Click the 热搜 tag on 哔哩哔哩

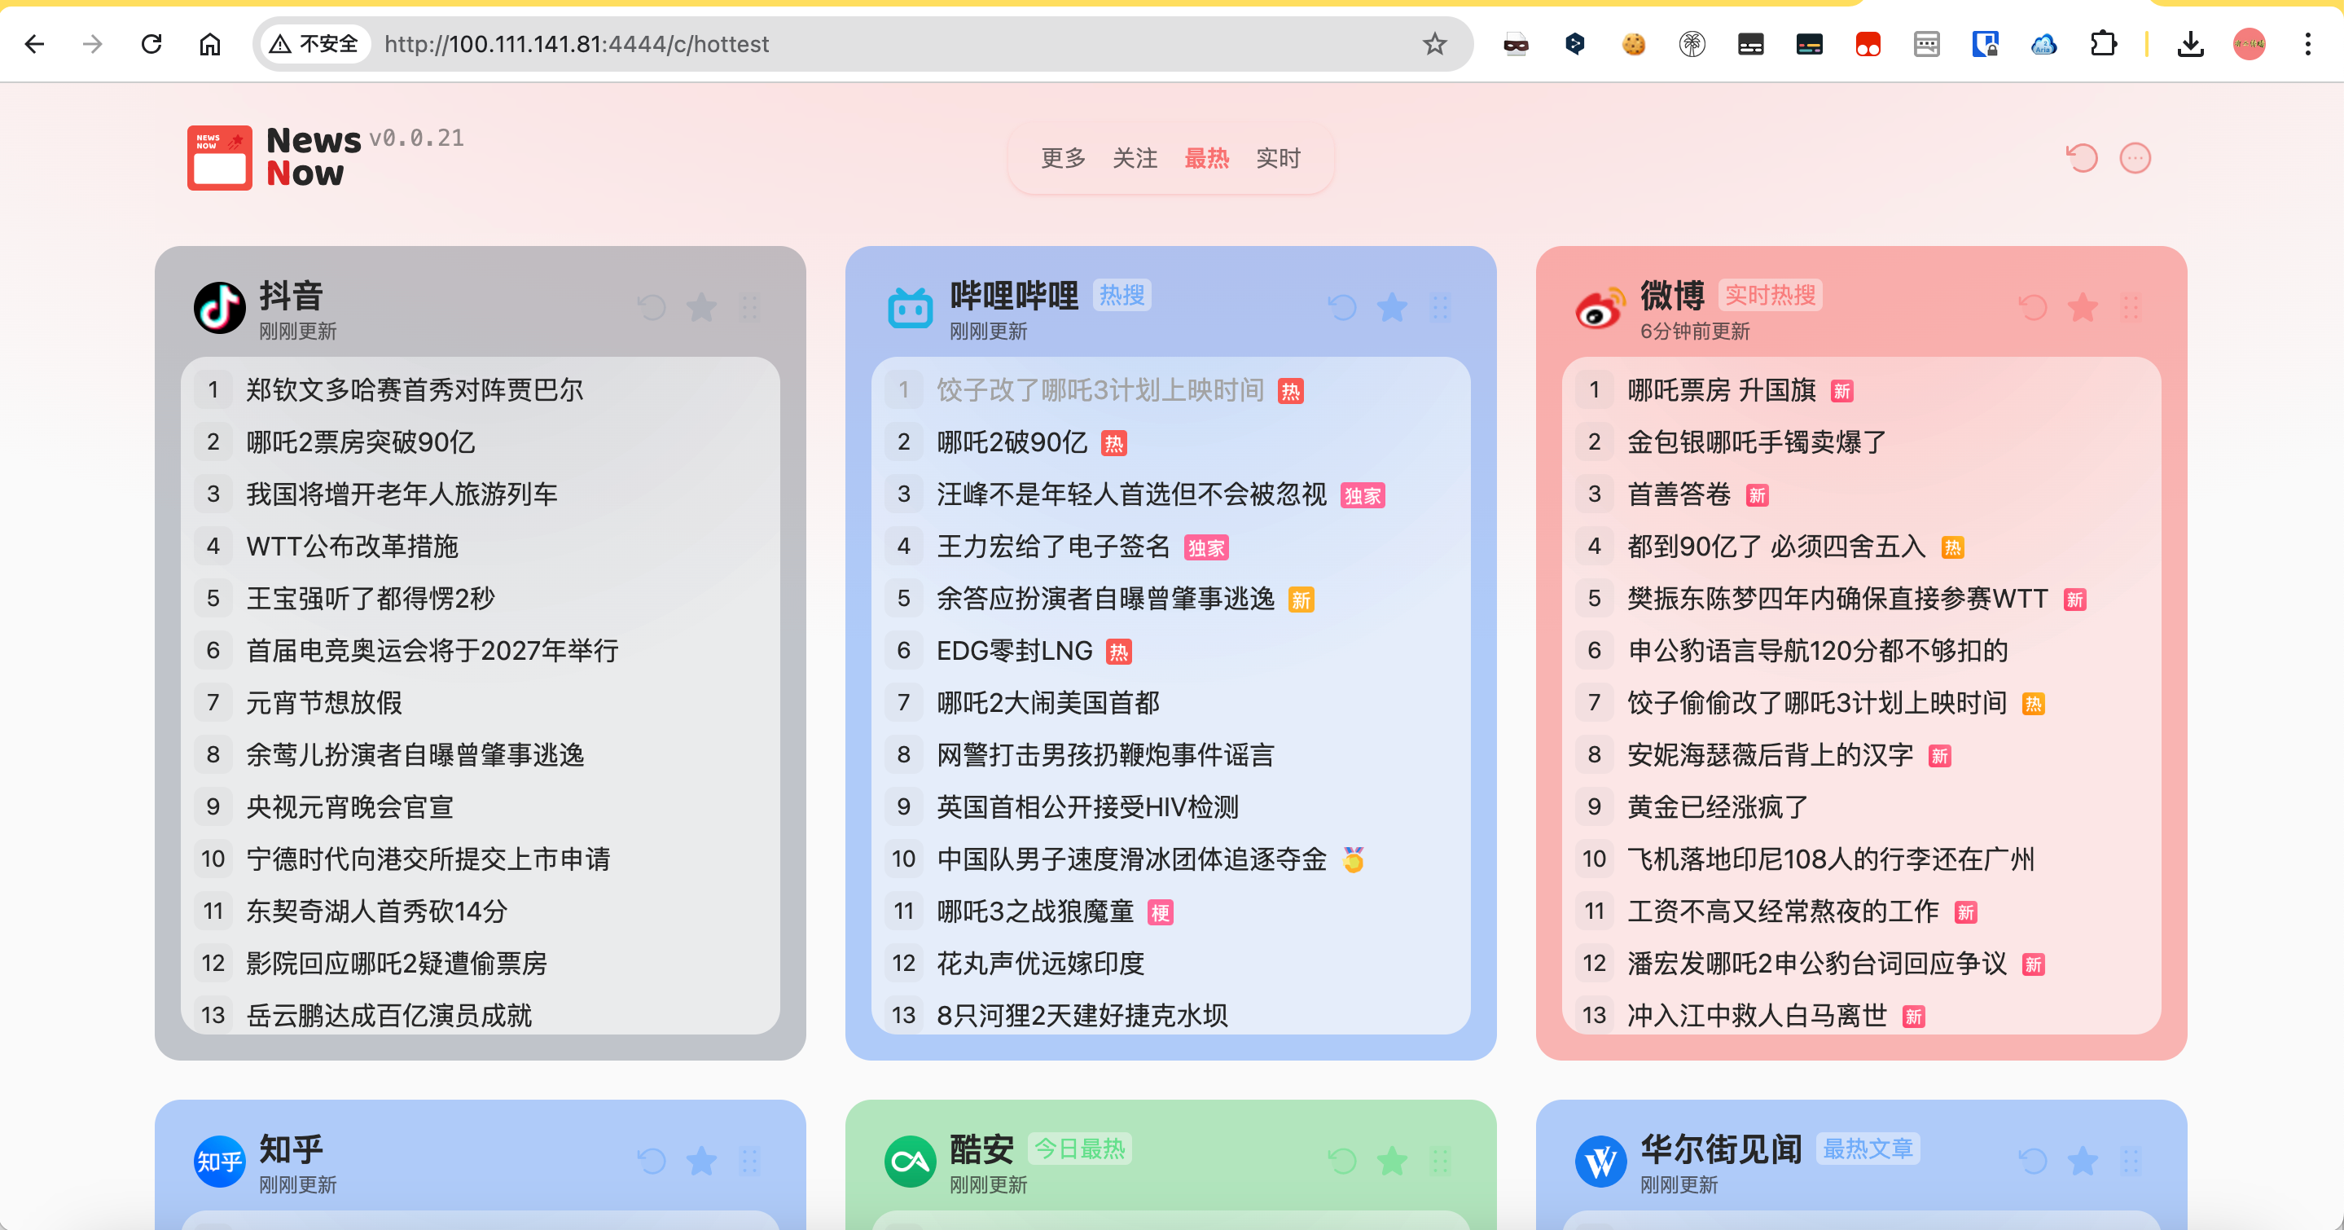[x=1122, y=295]
